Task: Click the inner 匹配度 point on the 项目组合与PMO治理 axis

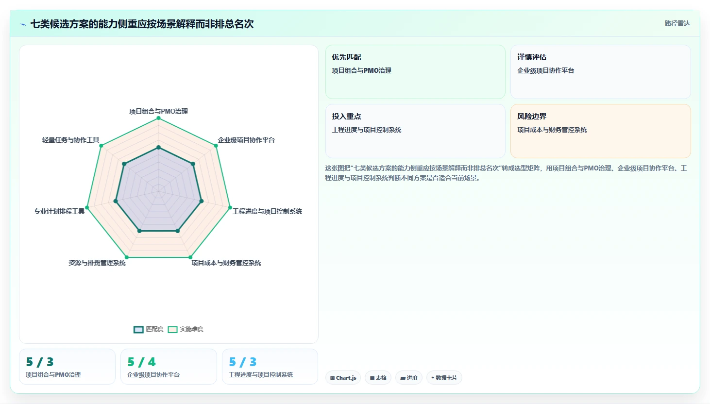Action: 158,147
